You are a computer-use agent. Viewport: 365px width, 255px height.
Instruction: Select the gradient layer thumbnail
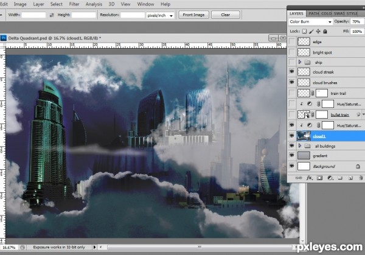point(304,155)
